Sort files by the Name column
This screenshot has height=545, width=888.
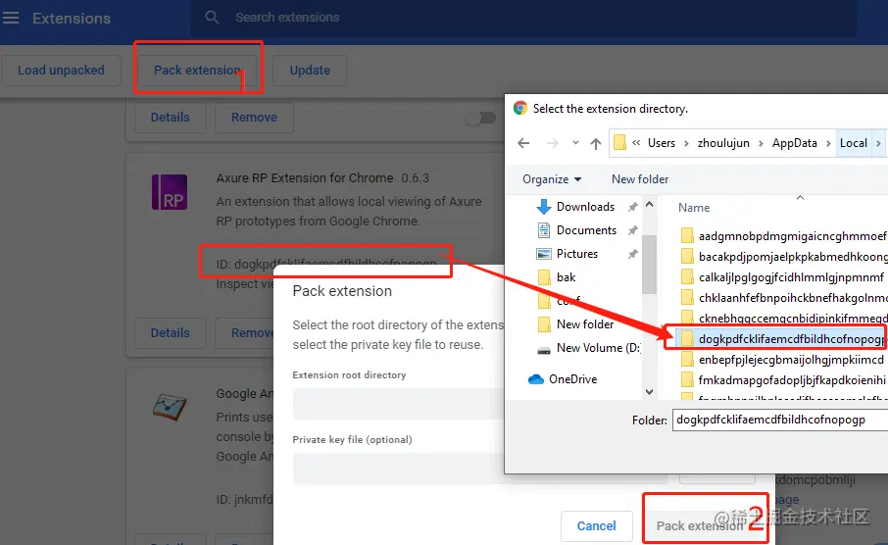694,208
